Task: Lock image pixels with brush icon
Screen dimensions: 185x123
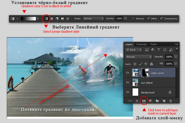Action: click(140, 64)
